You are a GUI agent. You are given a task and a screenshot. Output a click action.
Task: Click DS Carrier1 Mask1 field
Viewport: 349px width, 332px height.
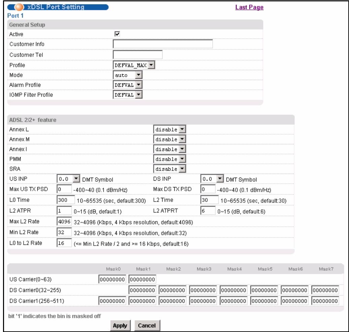(x=142, y=301)
